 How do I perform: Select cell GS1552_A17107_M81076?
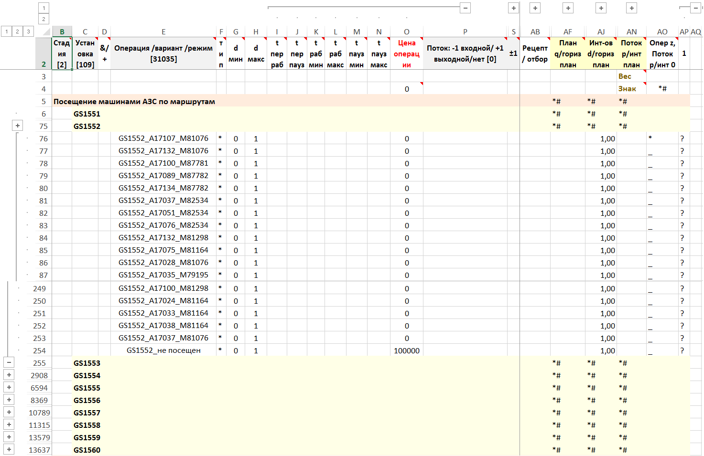(x=163, y=138)
